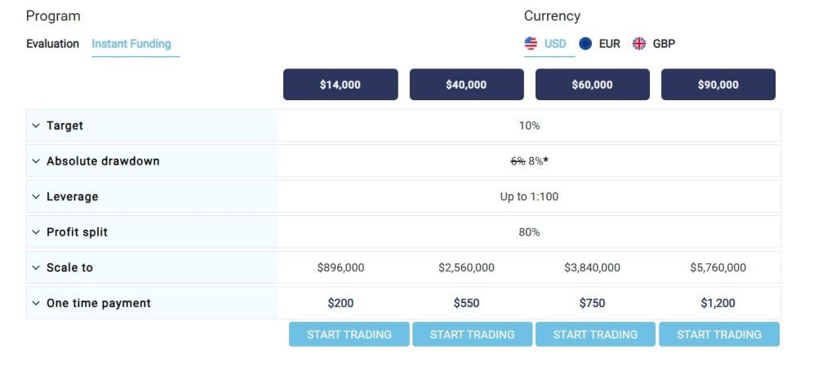Choose GBP currency label
The image size is (836, 382).
(x=664, y=44)
